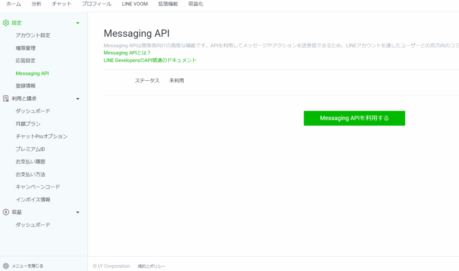This screenshot has width=459, height=271.
Task: Open 権限管理 in the sidebar
Action: tap(26, 48)
